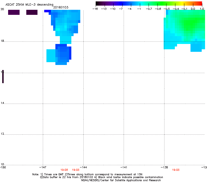Viewport: 207px width, 182px height.
Task: Click longitude axis label -138
Action: [164, 167]
